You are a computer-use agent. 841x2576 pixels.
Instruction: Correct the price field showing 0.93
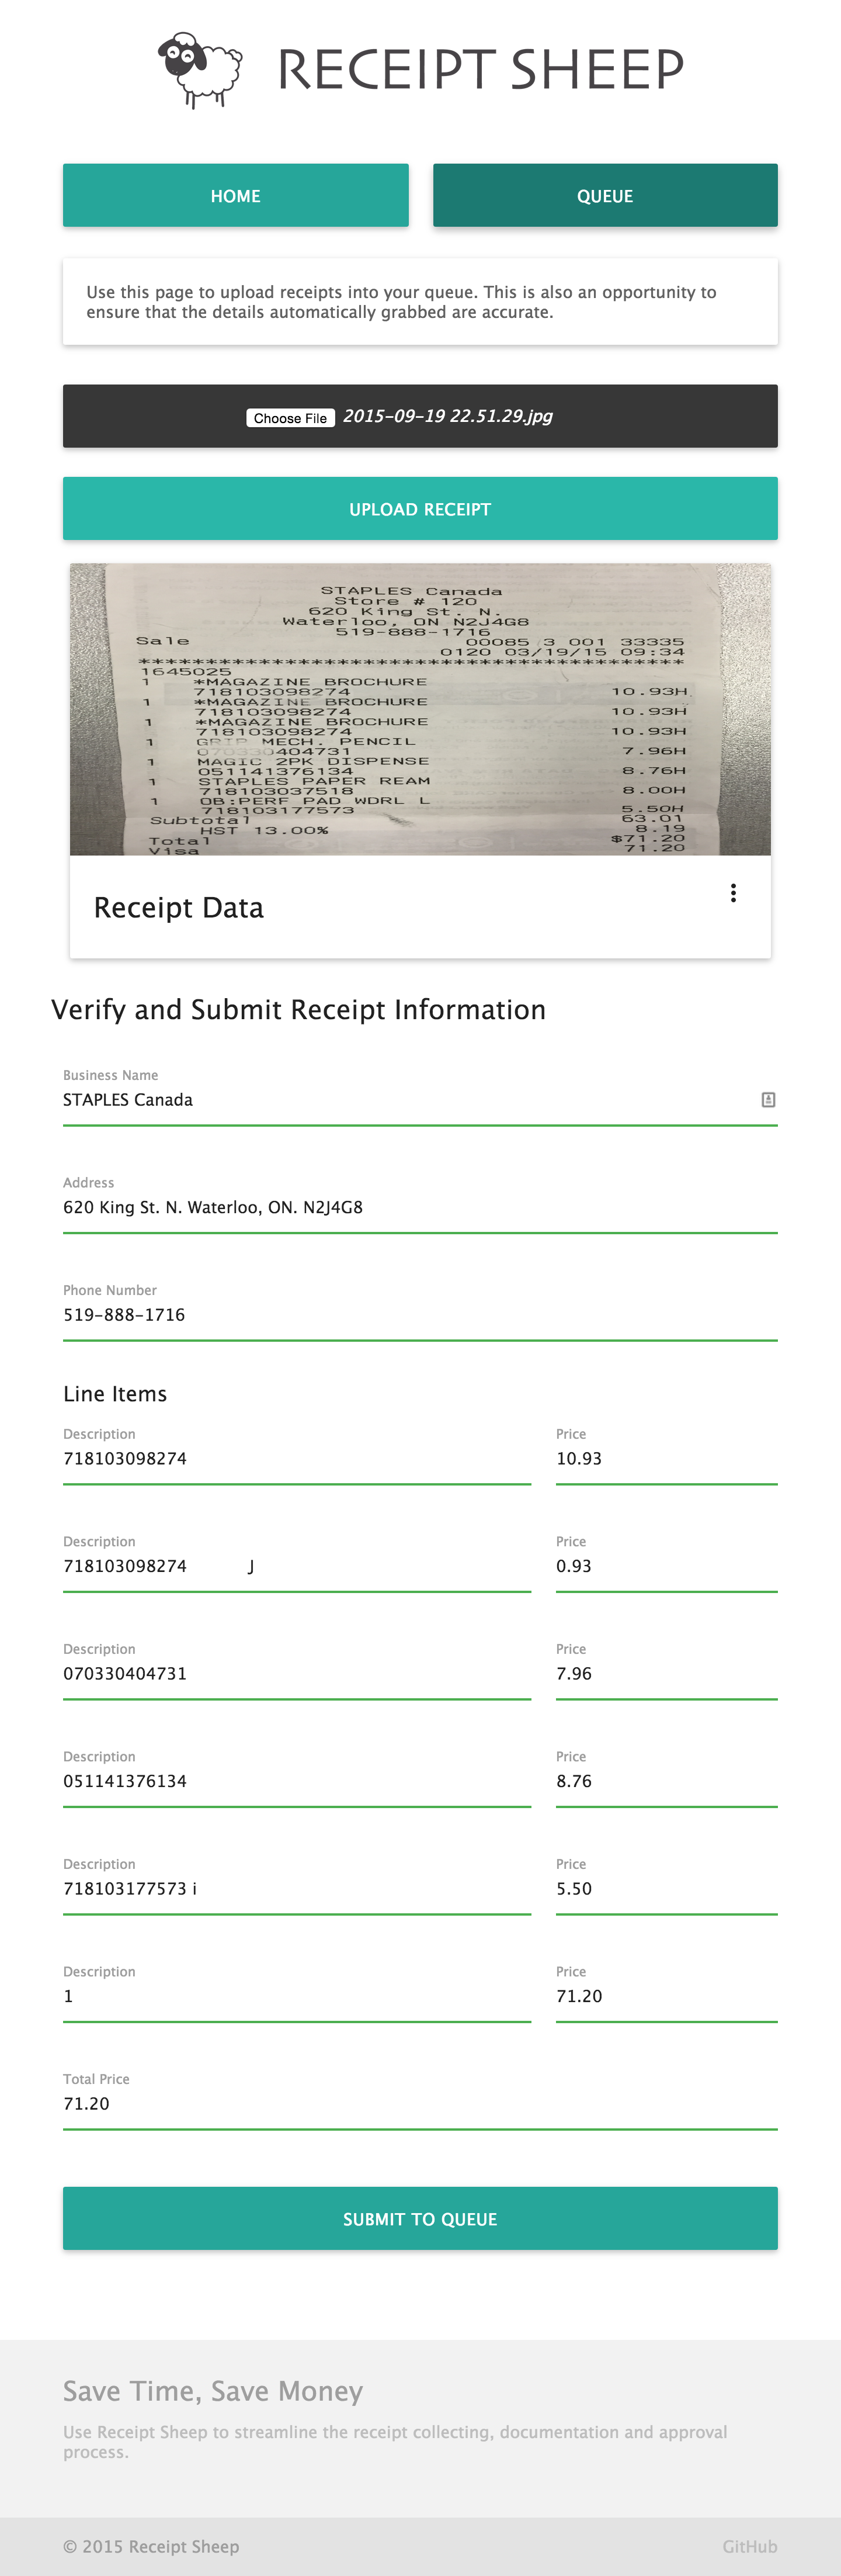coord(666,1566)
